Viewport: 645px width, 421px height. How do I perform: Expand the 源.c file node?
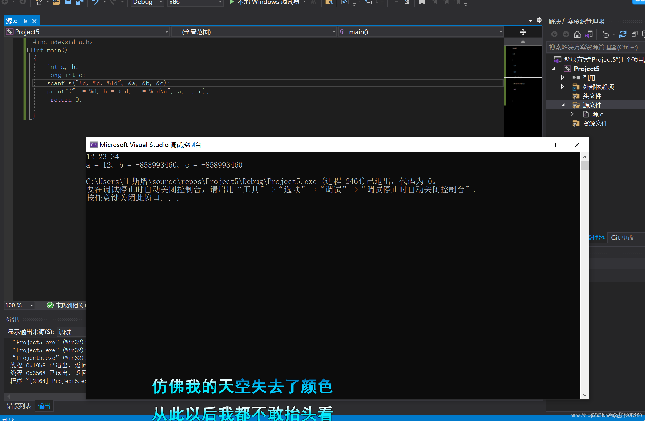pyautogui.click(x=572, y=114)
